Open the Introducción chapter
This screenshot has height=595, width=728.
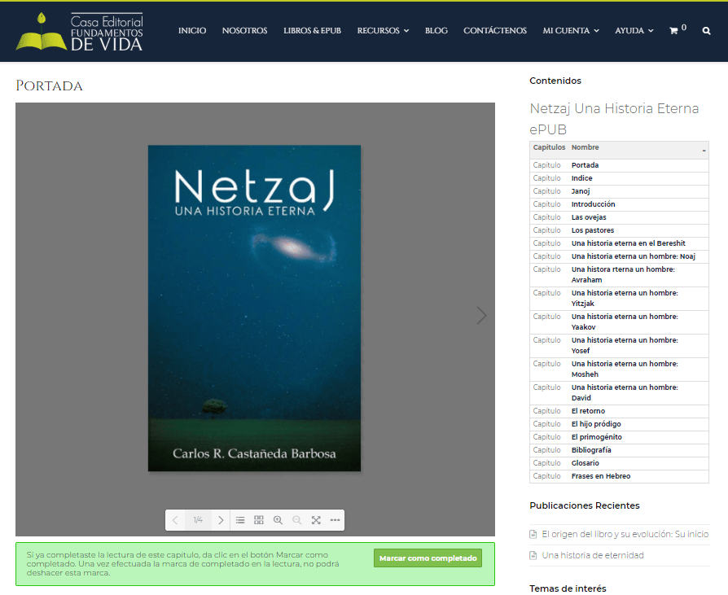(593, 204)
